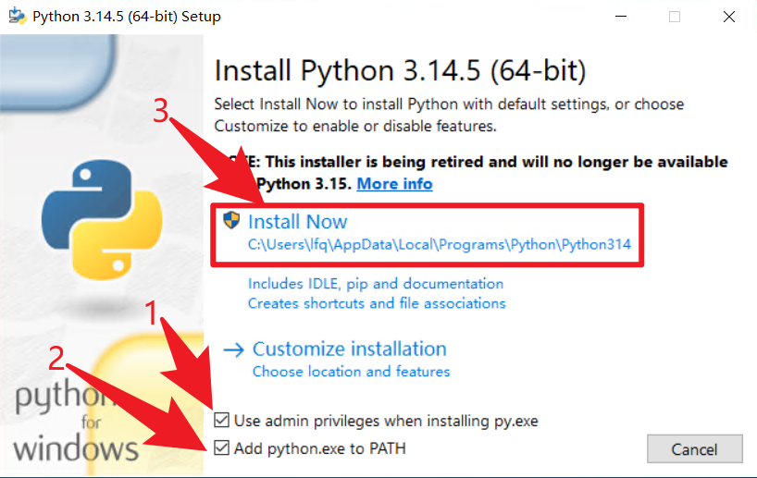Click the 'Python 3.14.5 (64-bit) Setup' window title
The height and width of the screenshot is (478, 757).
127,17
